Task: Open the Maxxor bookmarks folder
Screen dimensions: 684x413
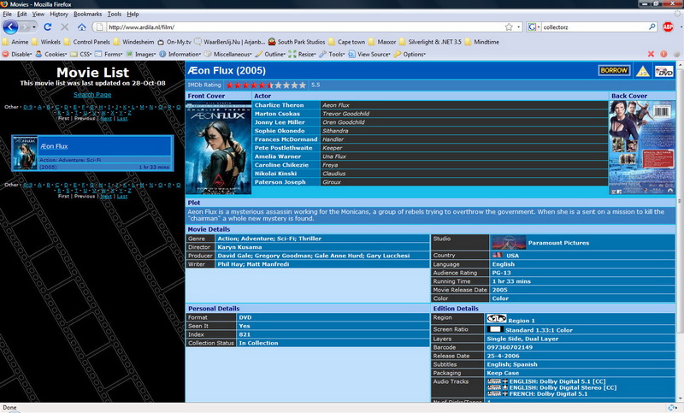Action: tap(382, 42)
